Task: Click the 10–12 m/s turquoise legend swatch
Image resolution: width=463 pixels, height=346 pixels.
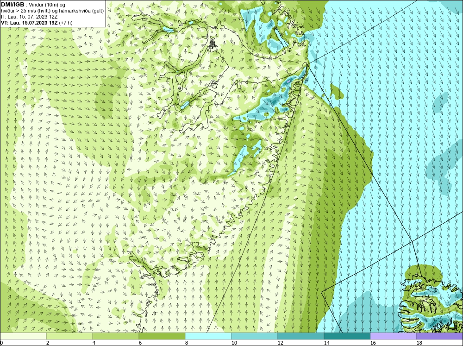Action: click(255, 336)
